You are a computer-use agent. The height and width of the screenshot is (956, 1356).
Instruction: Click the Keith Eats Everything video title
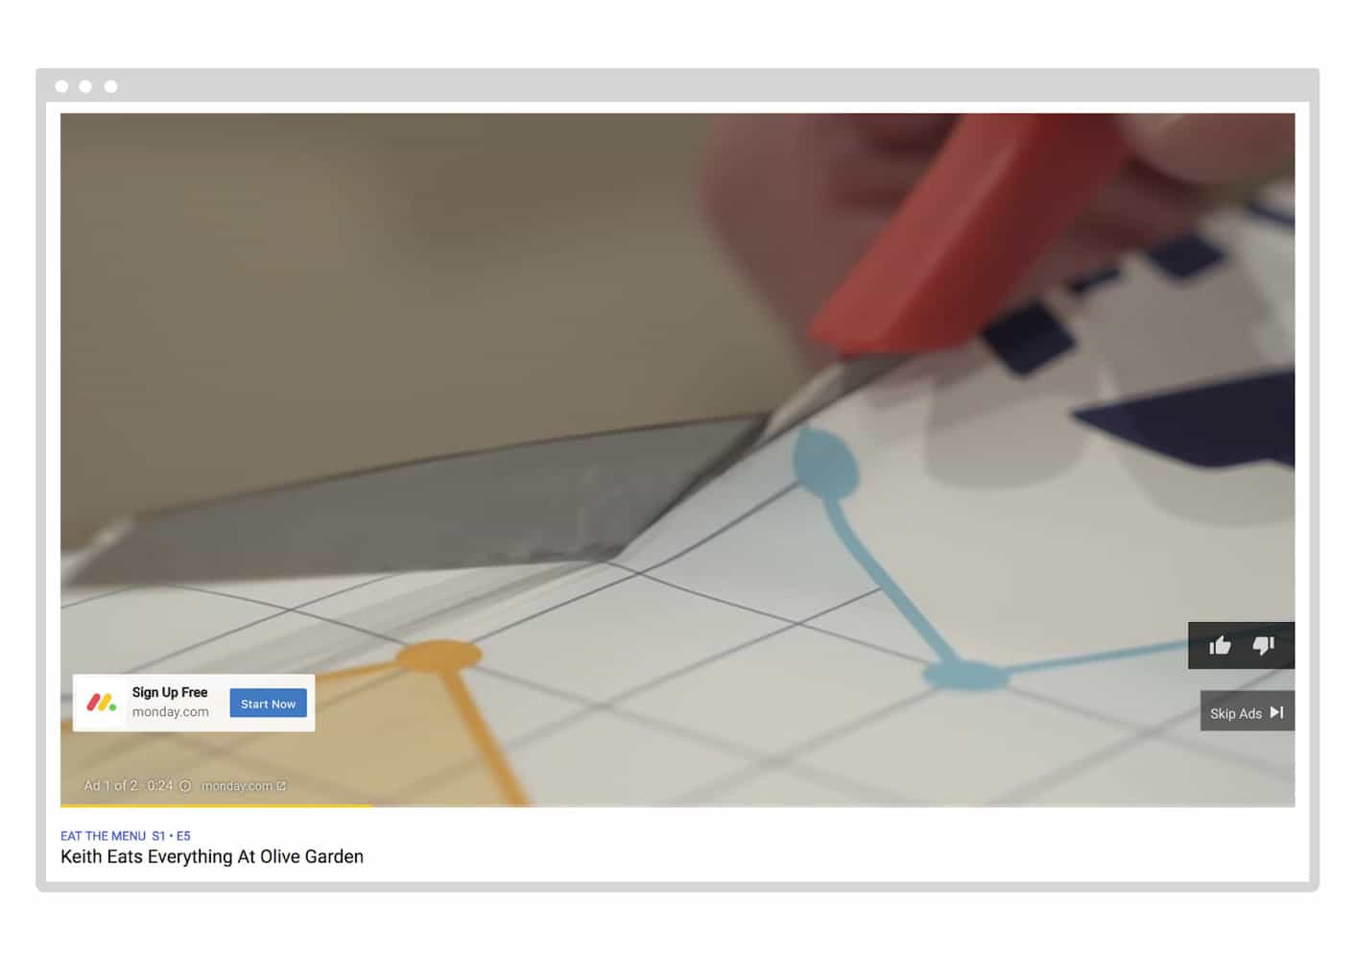212,856
